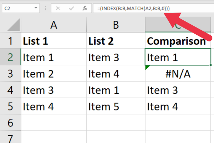Select the row 1 header
This screenshot has width=214, height=143.
click(10, 41)
